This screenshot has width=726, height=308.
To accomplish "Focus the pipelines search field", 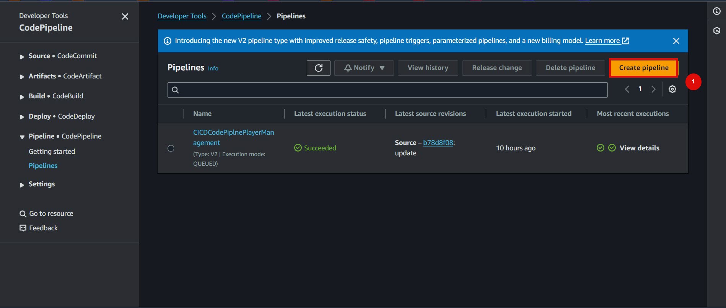I will 387,90.
